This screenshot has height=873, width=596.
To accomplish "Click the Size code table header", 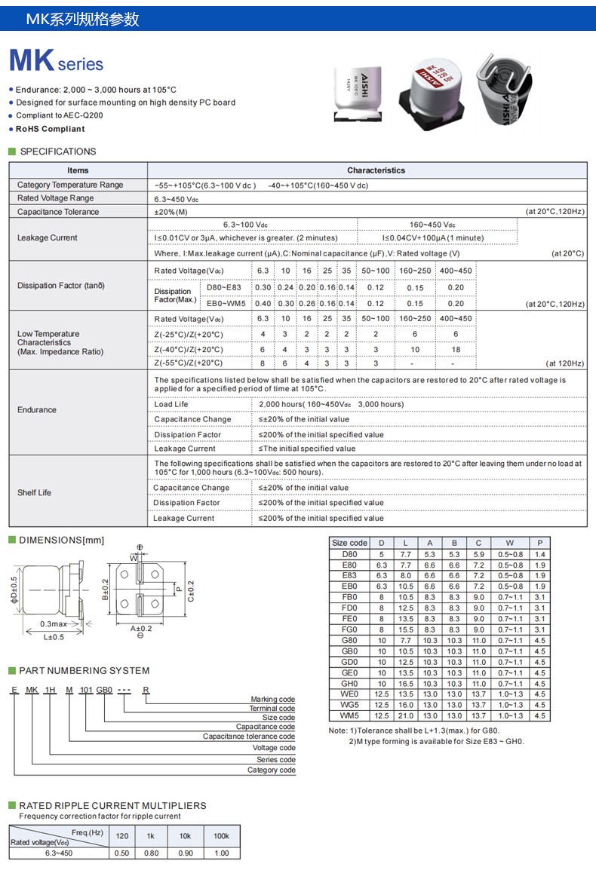I will tap(349, 543).
